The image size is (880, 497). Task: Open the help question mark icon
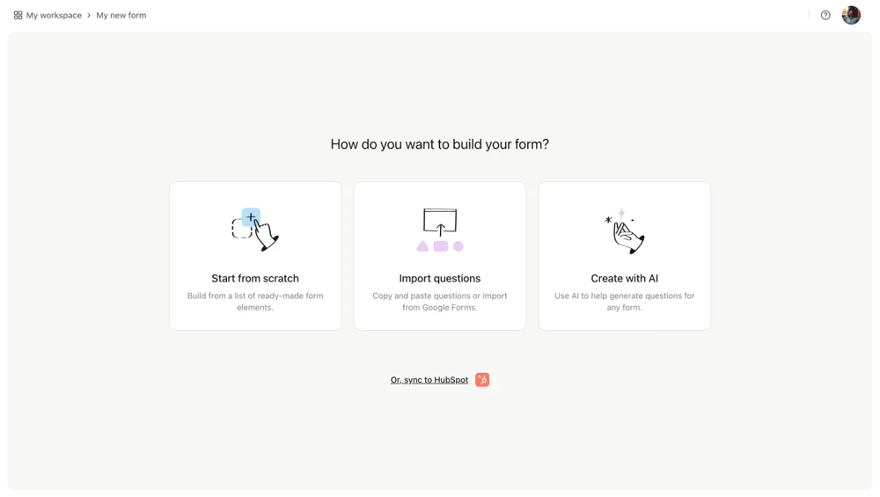(x=825, y=15)
